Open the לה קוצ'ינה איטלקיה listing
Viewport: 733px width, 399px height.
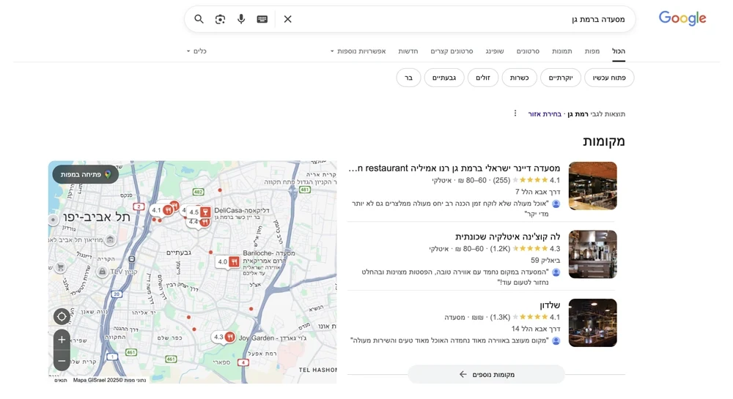(x=508, y=236)
